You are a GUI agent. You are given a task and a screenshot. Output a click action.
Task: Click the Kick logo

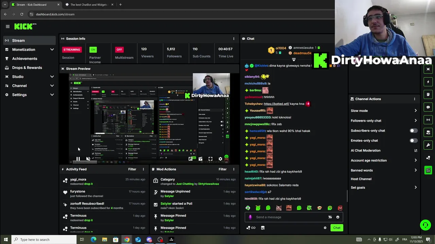point(25,26)
